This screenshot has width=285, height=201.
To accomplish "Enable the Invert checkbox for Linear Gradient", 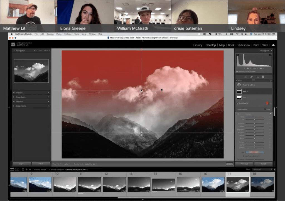I will 265,109.
